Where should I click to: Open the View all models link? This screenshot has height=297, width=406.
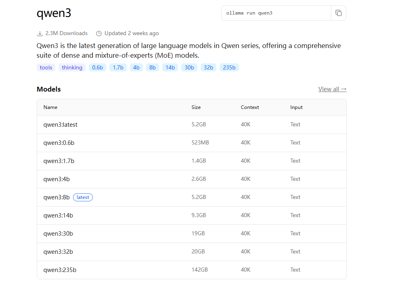(x=332, y=89)
